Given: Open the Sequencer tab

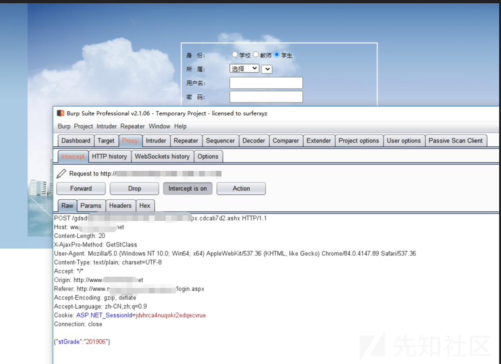Looking at the screenshot, I should 221,141.
